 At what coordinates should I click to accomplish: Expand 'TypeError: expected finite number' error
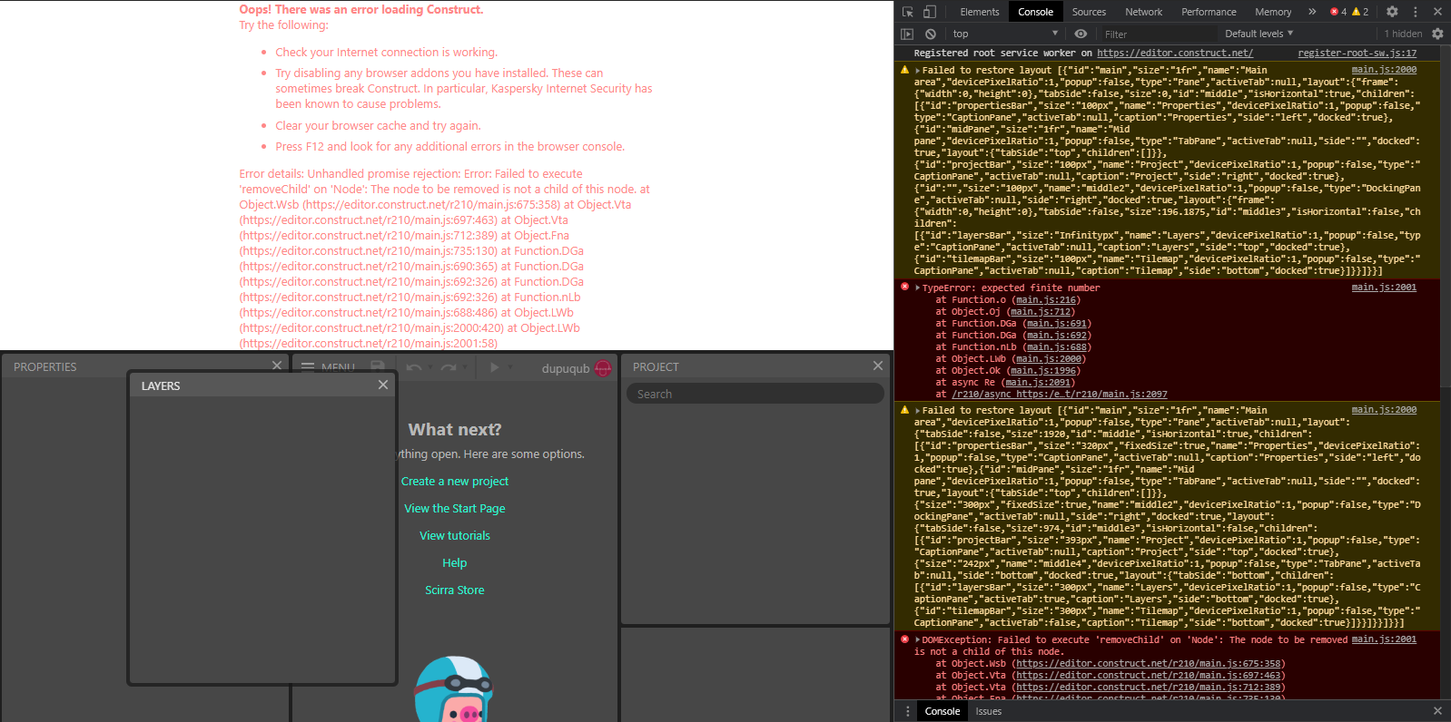click(918, 288)
